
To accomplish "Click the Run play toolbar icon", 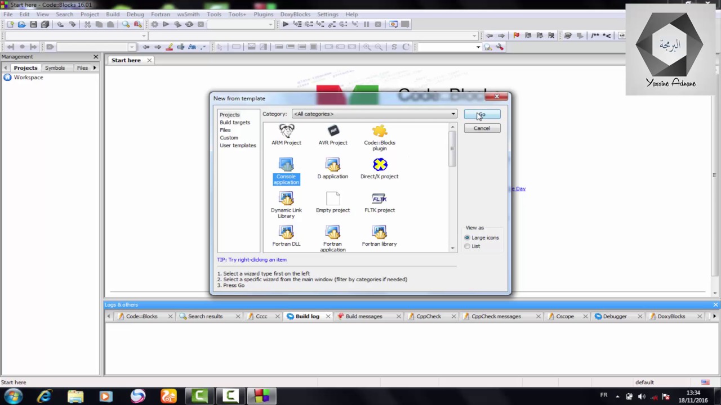I will (x=166, y=24).
